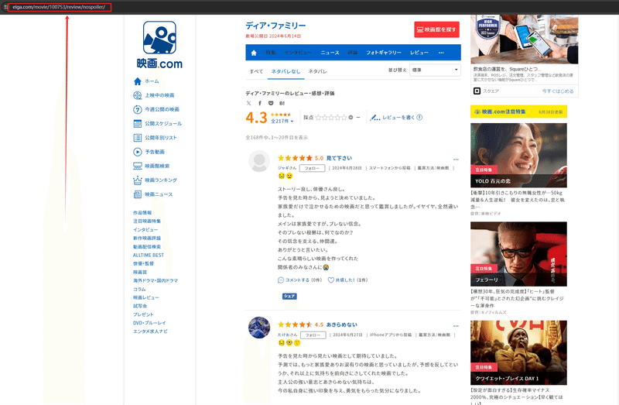Open 海外ドラマ・国内ドラマ sidebar link

pyautogui.click(x=156, y=280)
